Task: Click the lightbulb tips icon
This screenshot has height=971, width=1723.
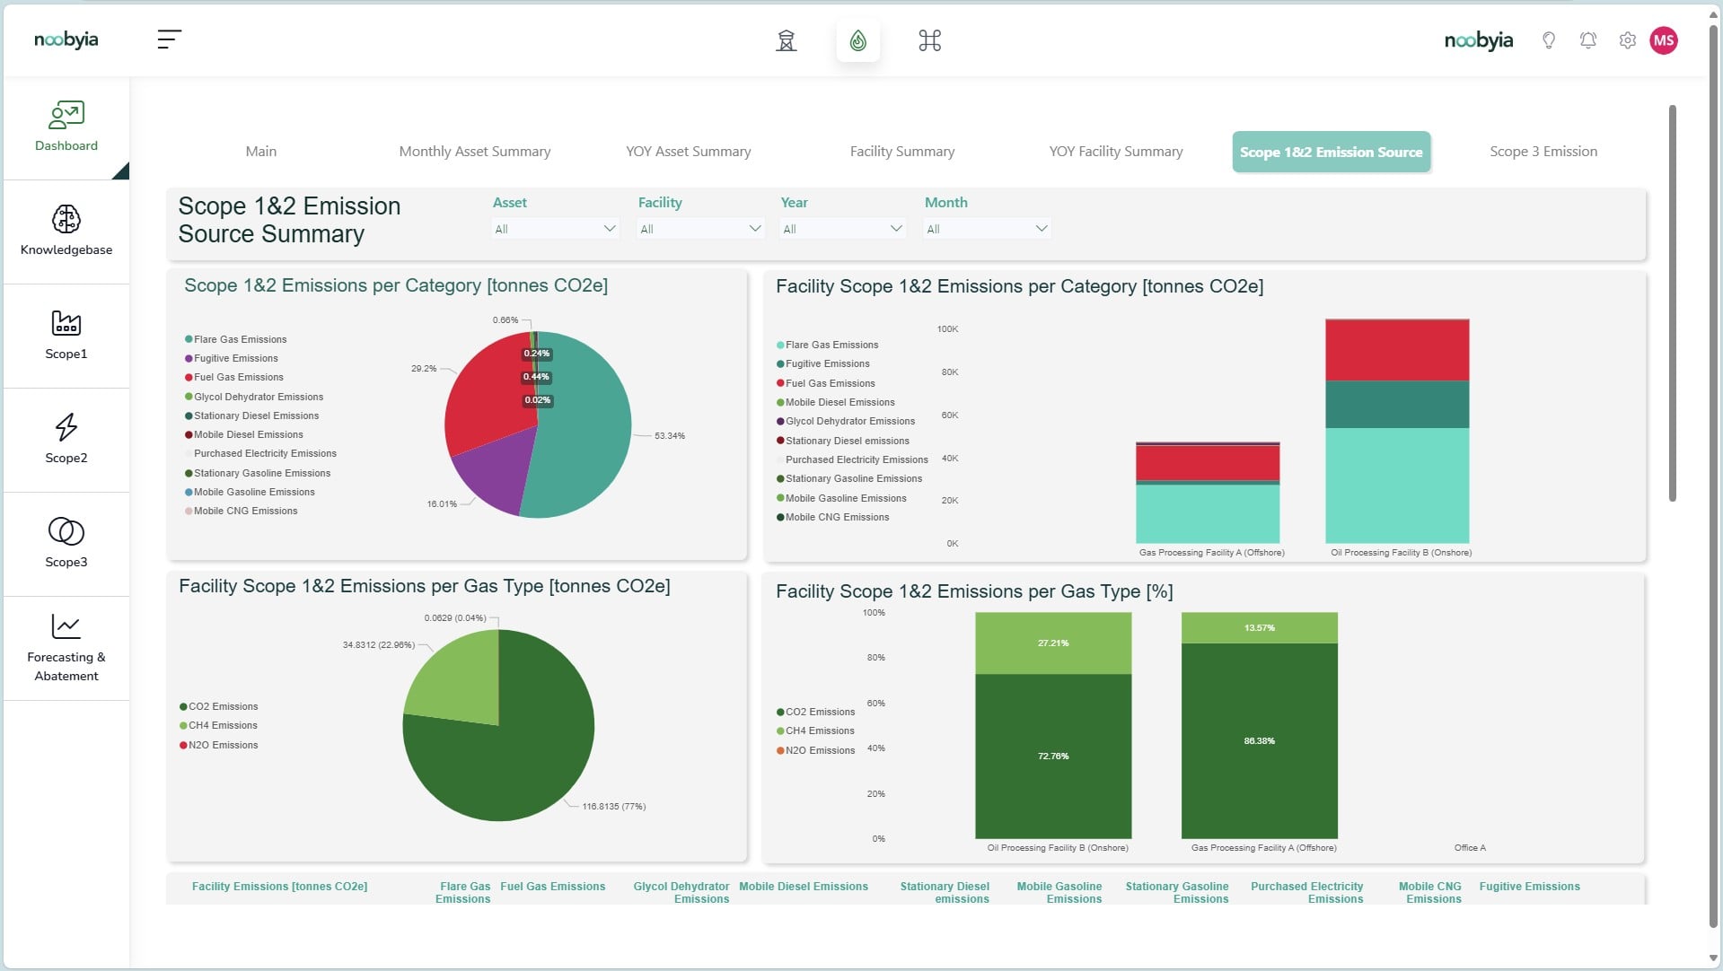Action: pos(1549,40)
